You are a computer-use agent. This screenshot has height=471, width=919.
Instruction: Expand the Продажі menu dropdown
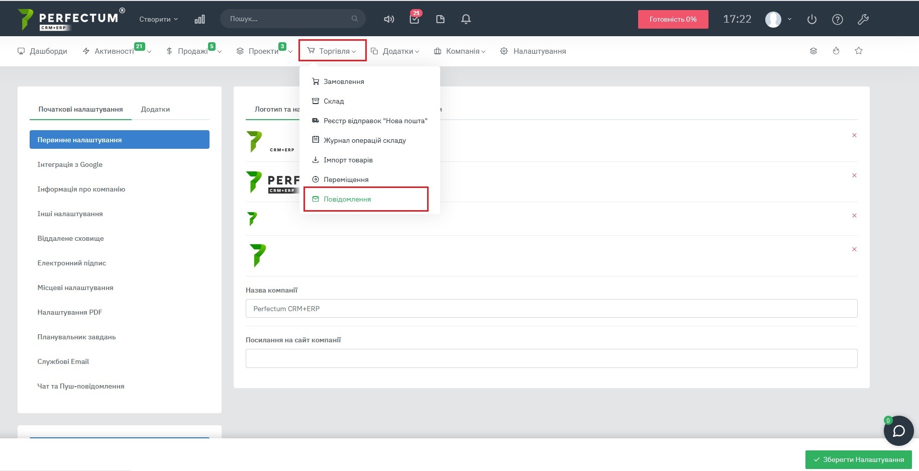[x=193, y=51]
